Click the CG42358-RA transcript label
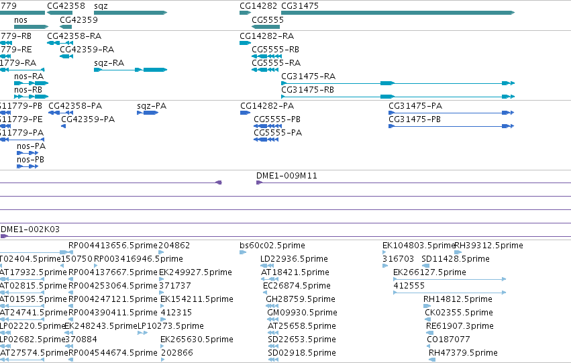 (x=74, y=36)
